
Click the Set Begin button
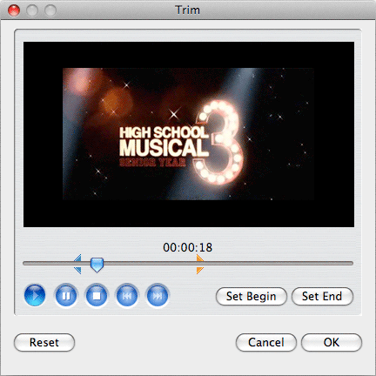[x=252, y=296]
